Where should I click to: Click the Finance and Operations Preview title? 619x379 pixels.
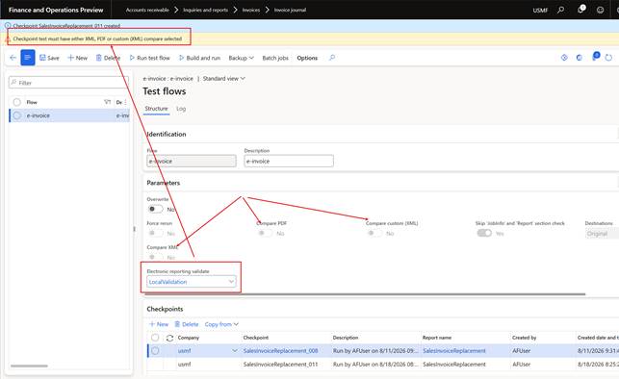pyautogui.click(x=56, y=10)
